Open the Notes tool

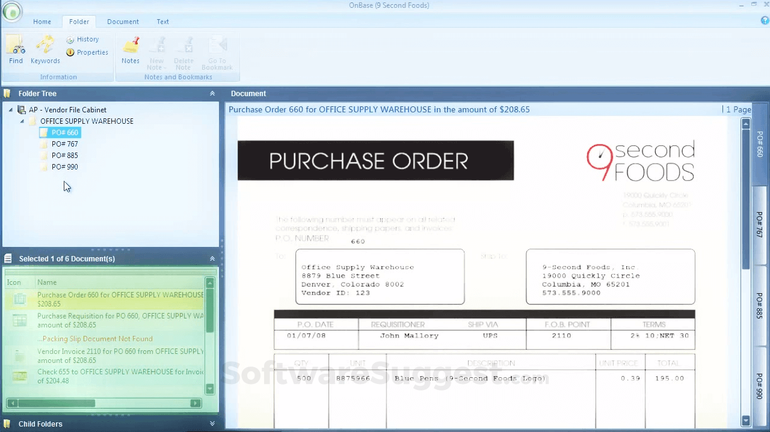(x=131, y=49)
